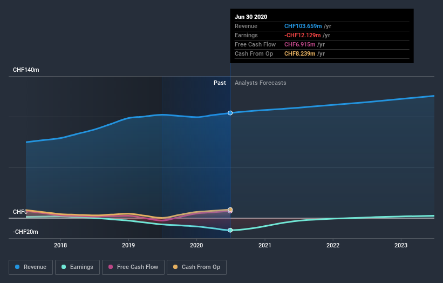Toggle the Revenue legend button
This screenshot has width=443, height=283.
click(31, 267)
